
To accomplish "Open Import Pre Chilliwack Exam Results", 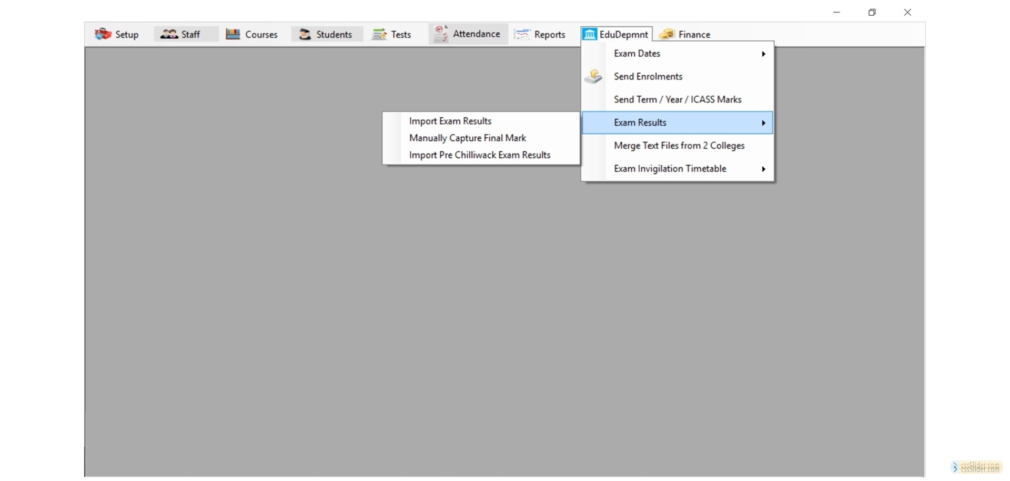I will 479,155.
